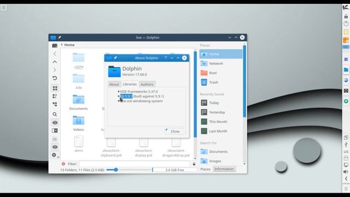Open Dolphin's Find search tool
The width and height of the screenshot is (350, 197).
coord(55,114)
